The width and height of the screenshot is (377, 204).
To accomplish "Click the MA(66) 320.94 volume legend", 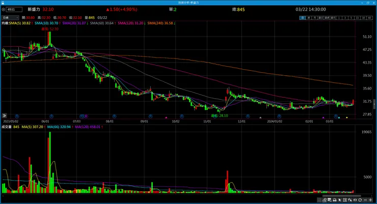I will pyautogui.click(x=59, y=127).
